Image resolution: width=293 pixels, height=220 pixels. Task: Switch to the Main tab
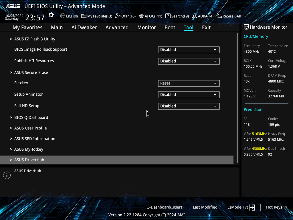tap(57, 27)
